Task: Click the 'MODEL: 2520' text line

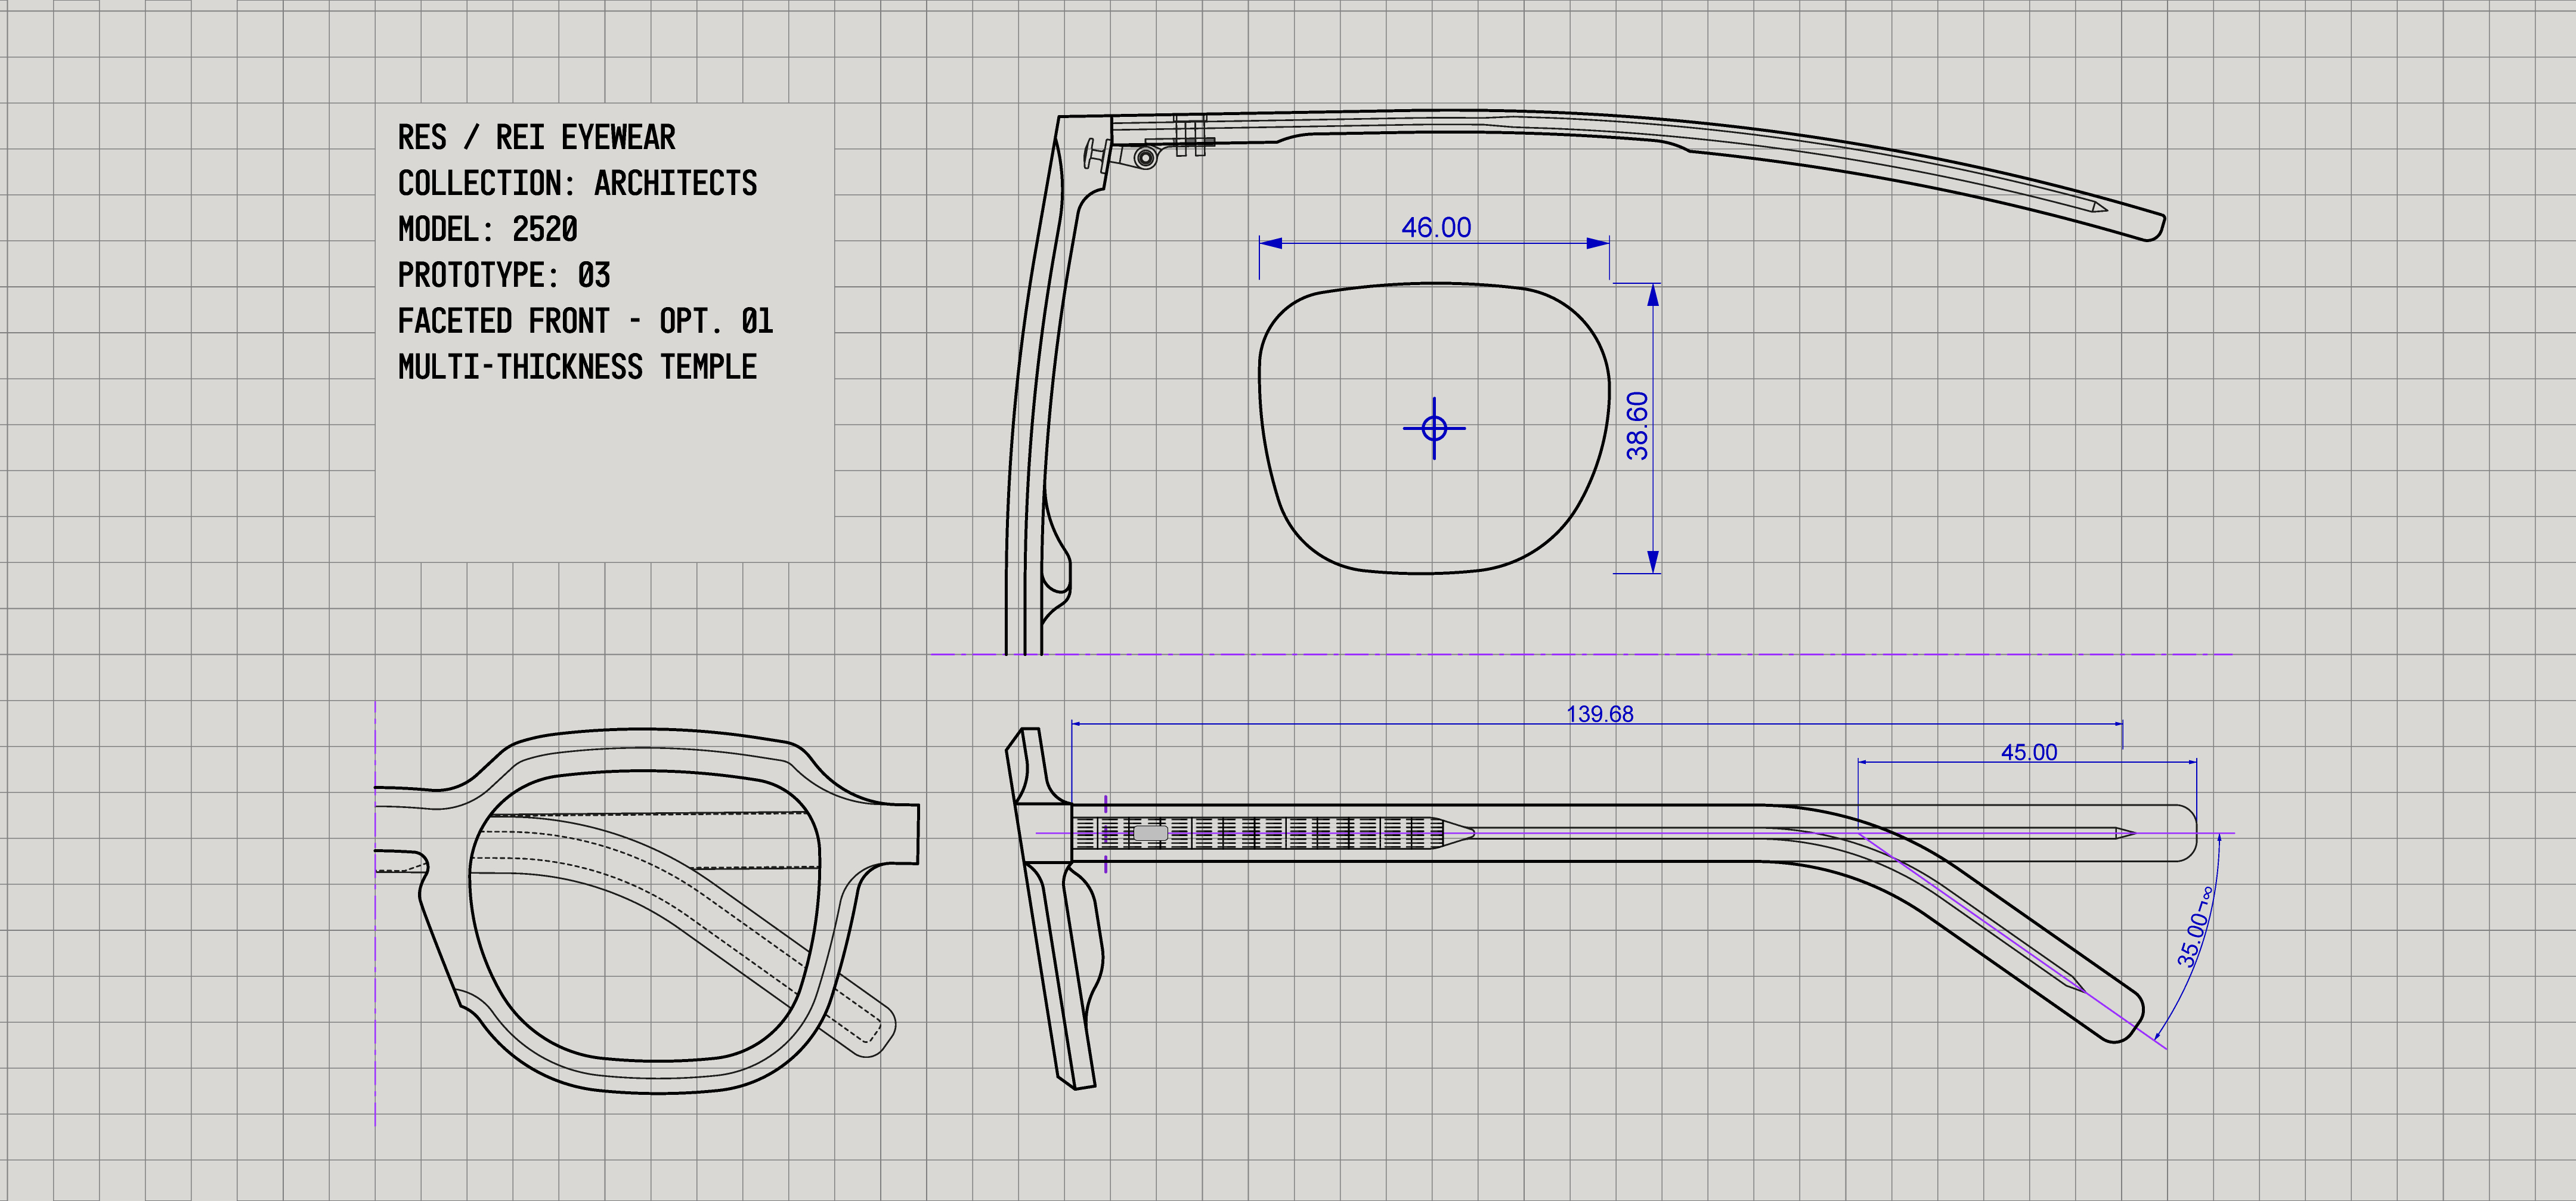Action: click(487, 229)
